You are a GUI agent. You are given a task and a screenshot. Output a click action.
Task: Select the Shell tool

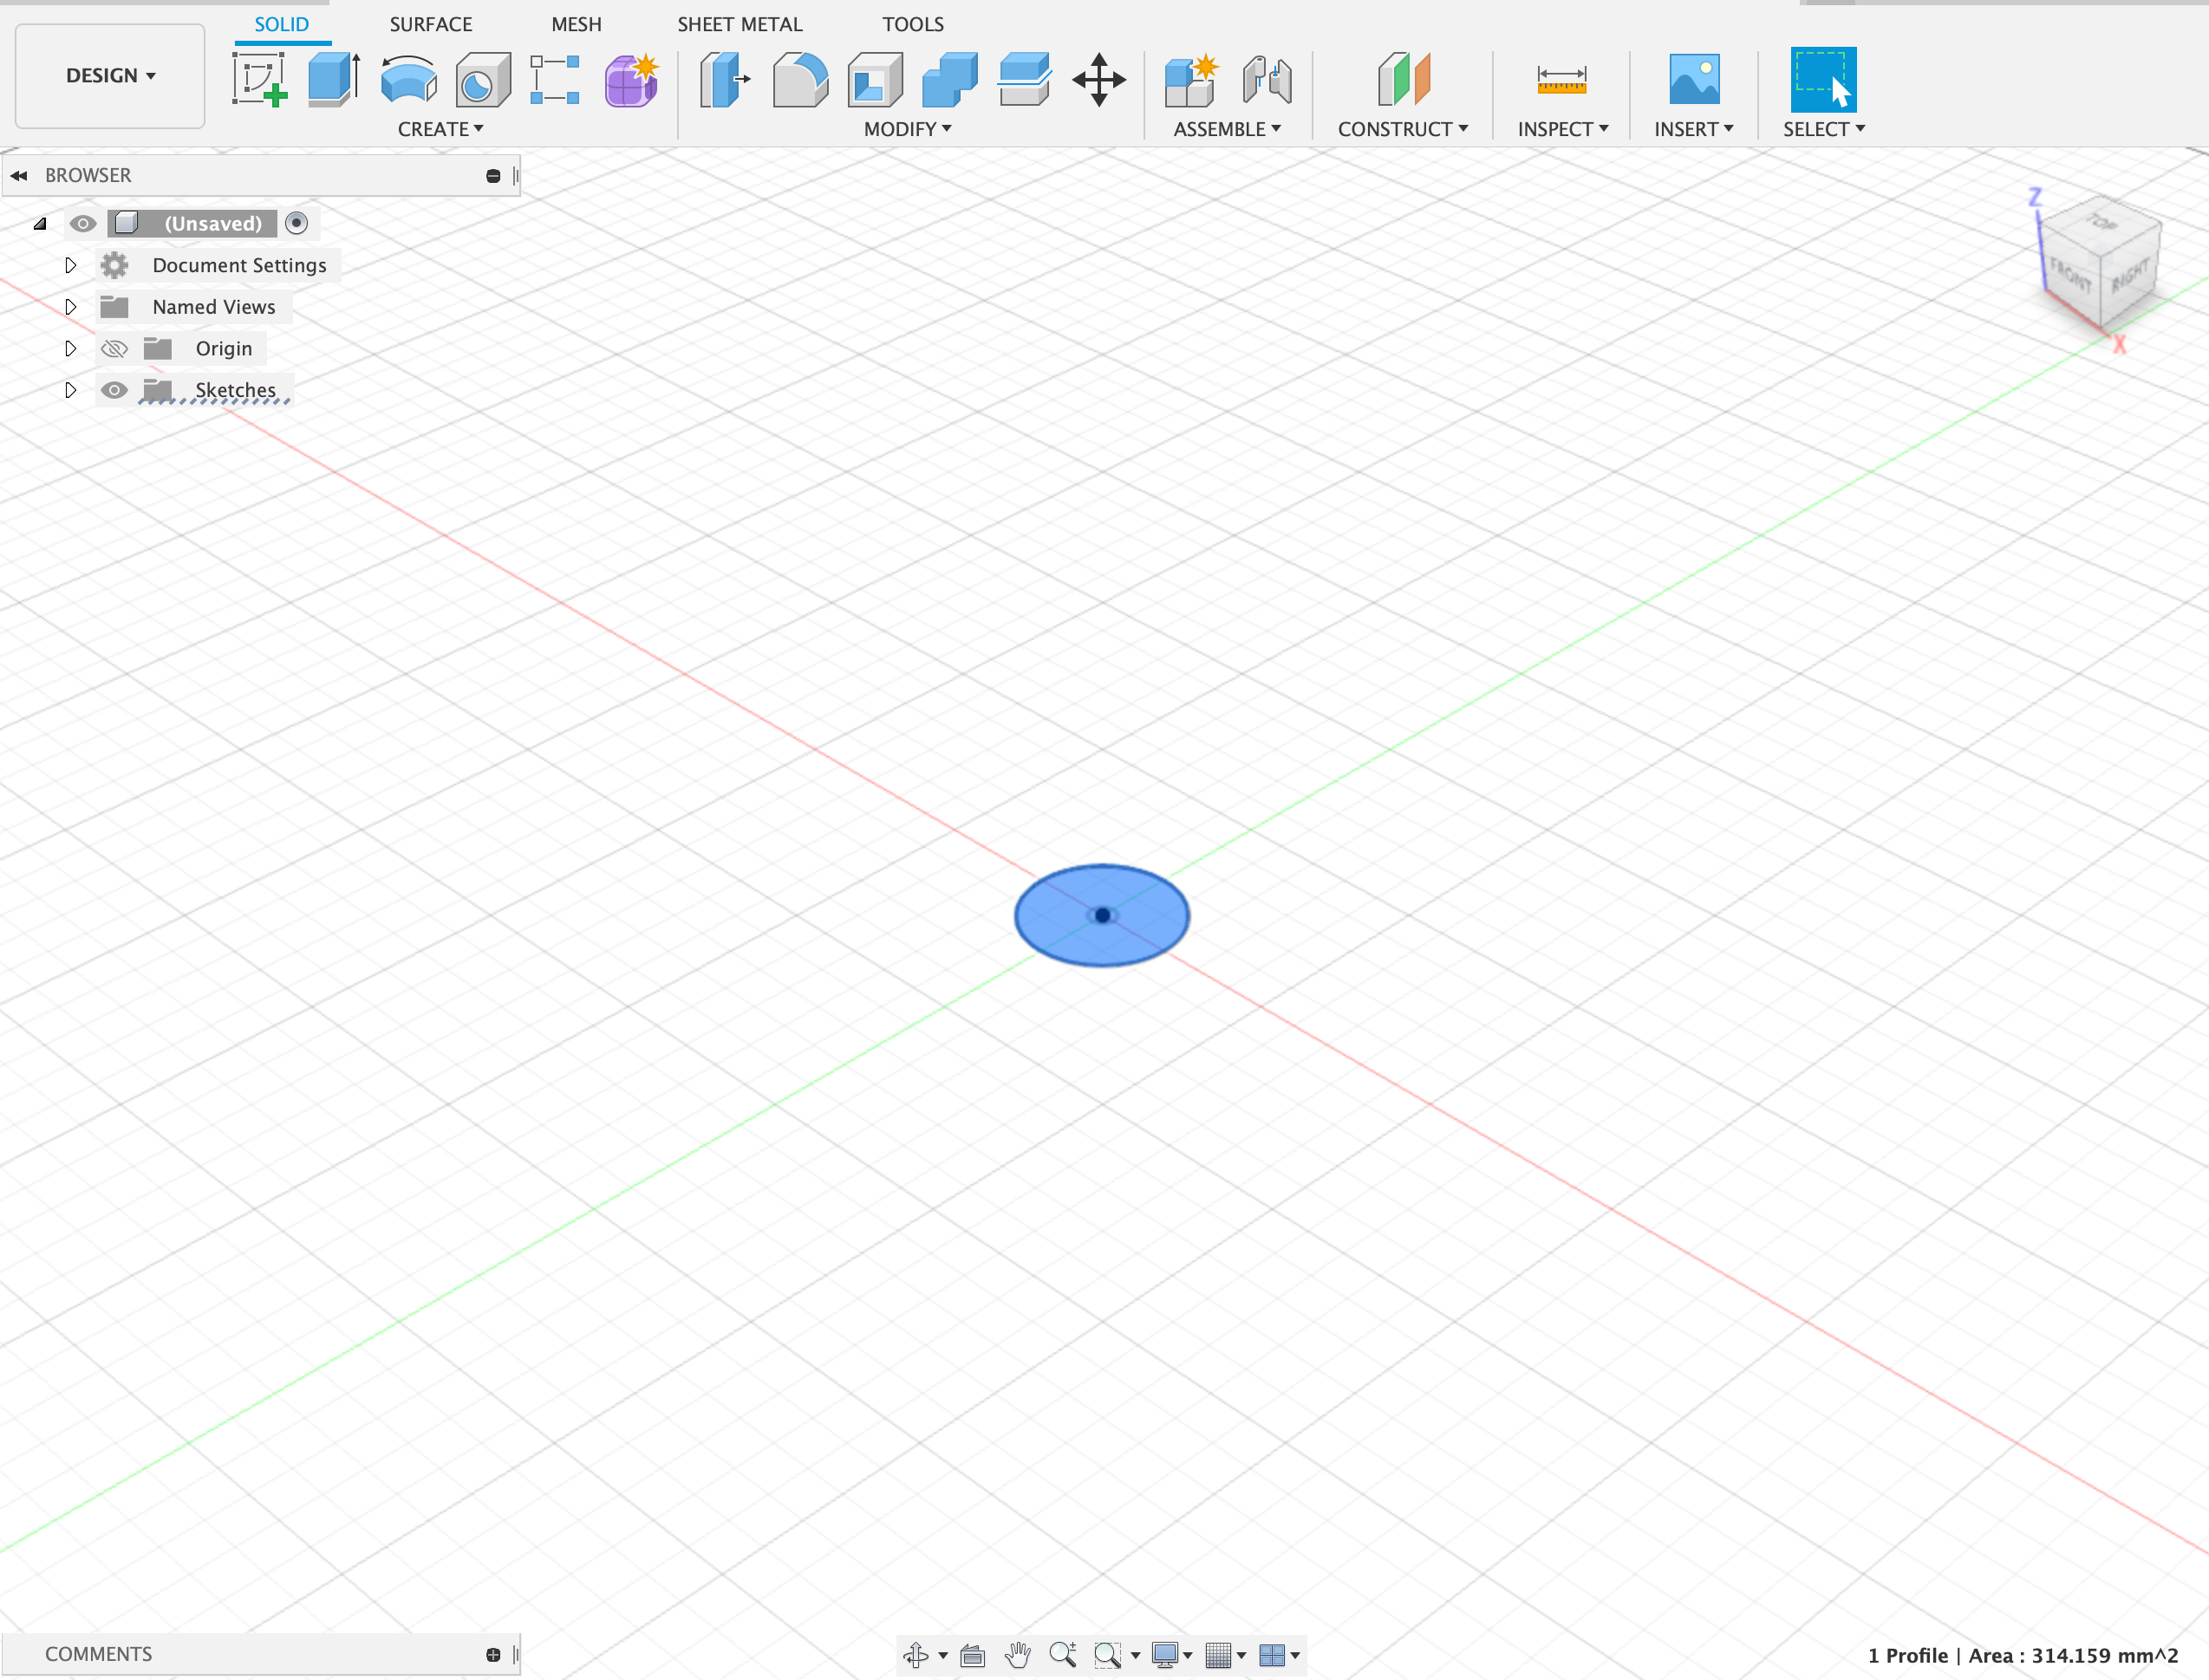click(x=875, y=79)
